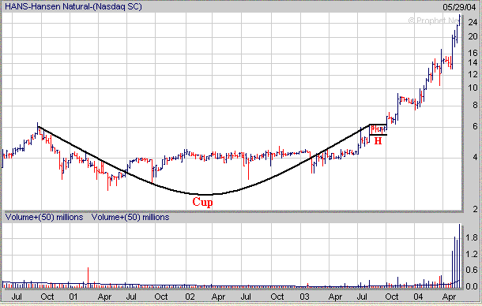
Task: Select the price axis label 8
Action: click(475, 105)
